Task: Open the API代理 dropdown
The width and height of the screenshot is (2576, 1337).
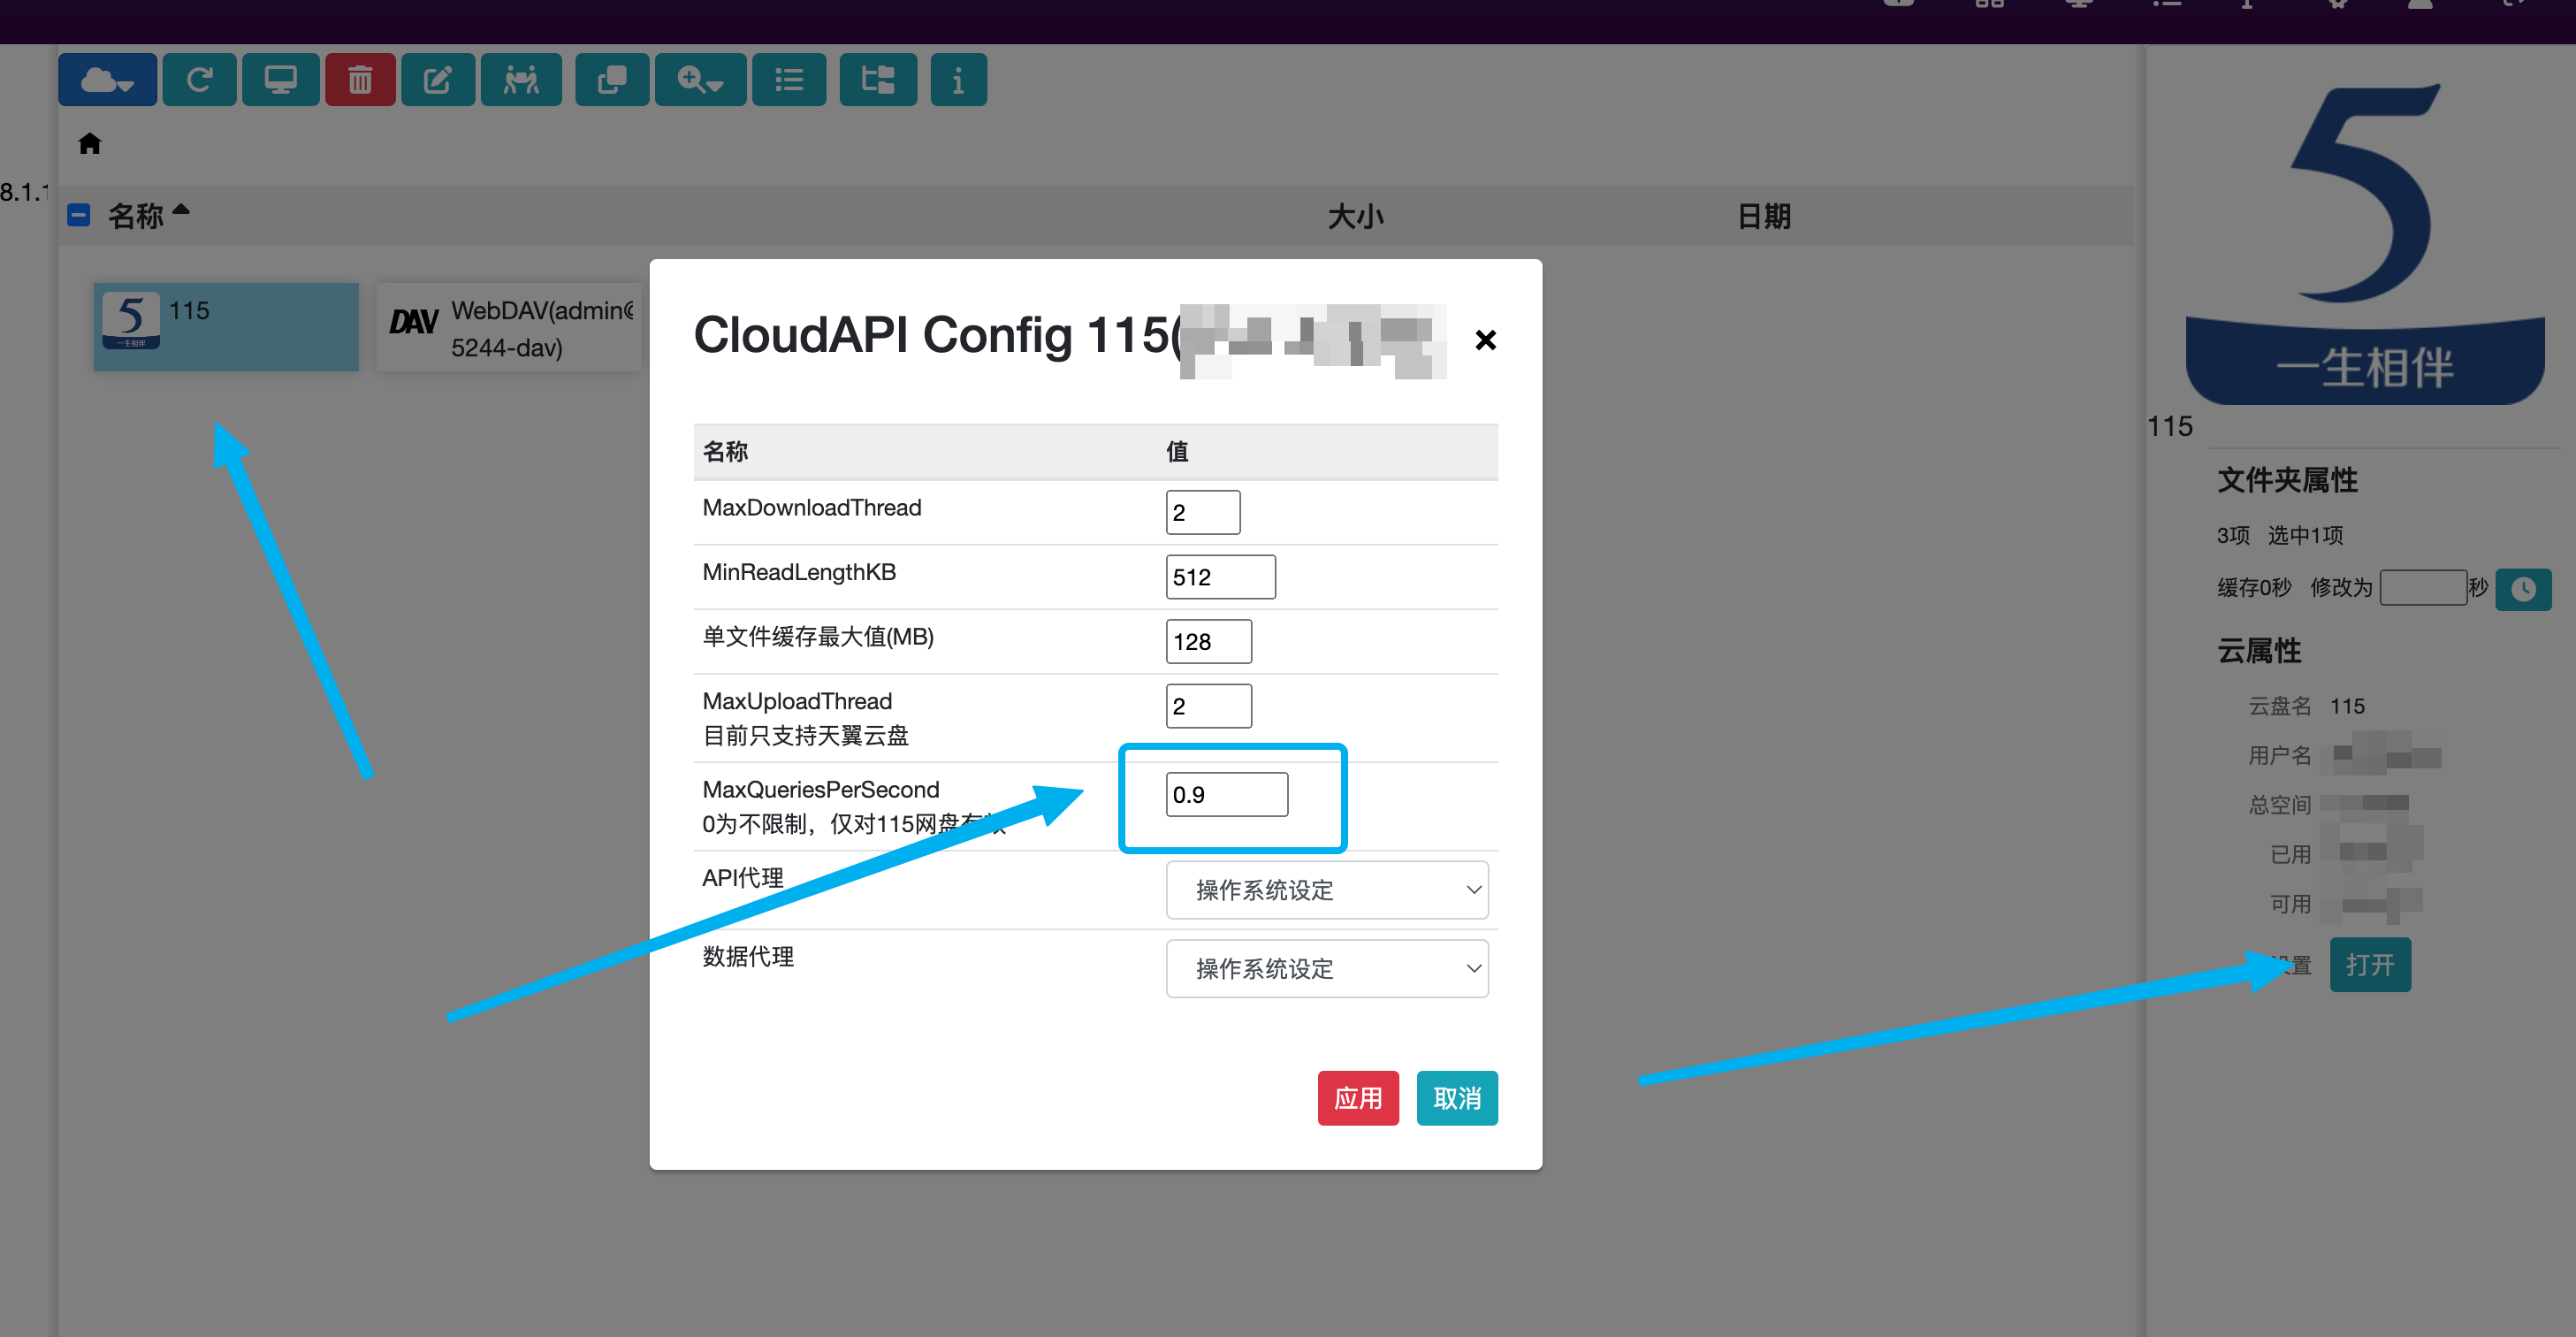Action: (1327, 889)
